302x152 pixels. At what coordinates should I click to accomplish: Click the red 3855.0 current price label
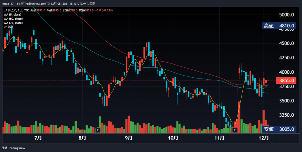coord(285,81)
